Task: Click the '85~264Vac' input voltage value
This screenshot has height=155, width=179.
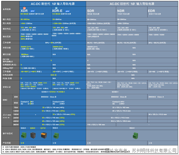Action: pyautogui.click(x=57, y=19)
